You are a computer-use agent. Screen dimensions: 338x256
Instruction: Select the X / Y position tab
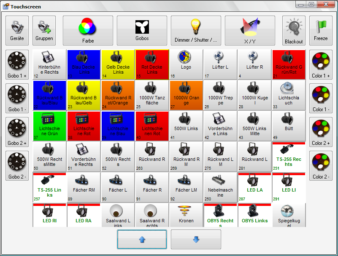tap(250, 30)
